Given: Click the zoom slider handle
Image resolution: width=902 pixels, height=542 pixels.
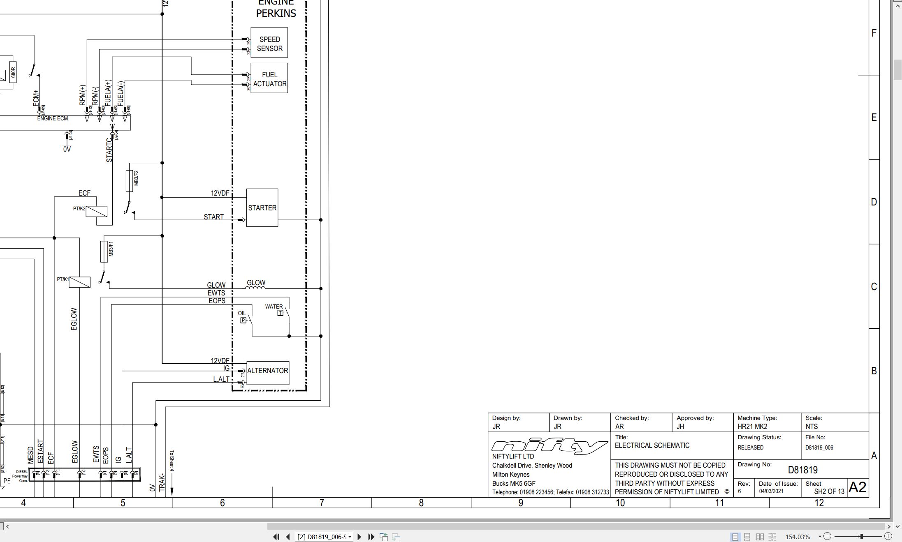Looking at the screenshot, I should pos(861,536).
